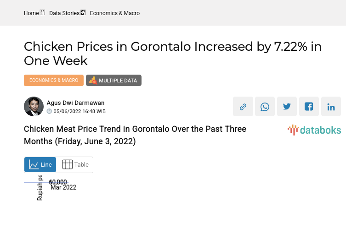
Task: Open Economics & Macro breadcrumb link
Action: tap(115, 13)
